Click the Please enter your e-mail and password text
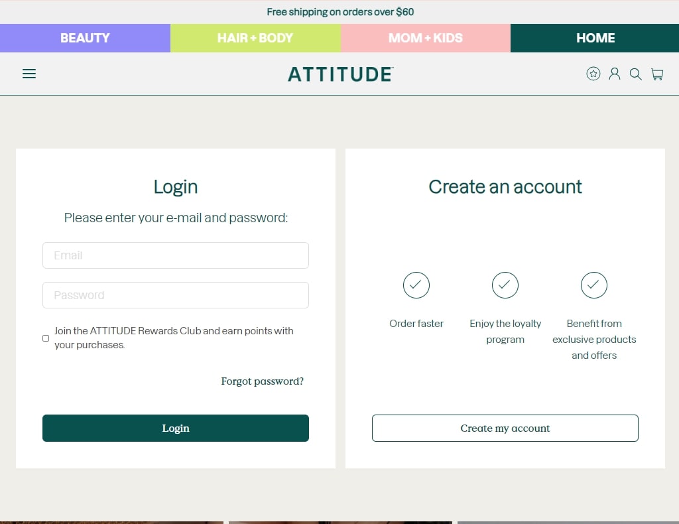 176,218
